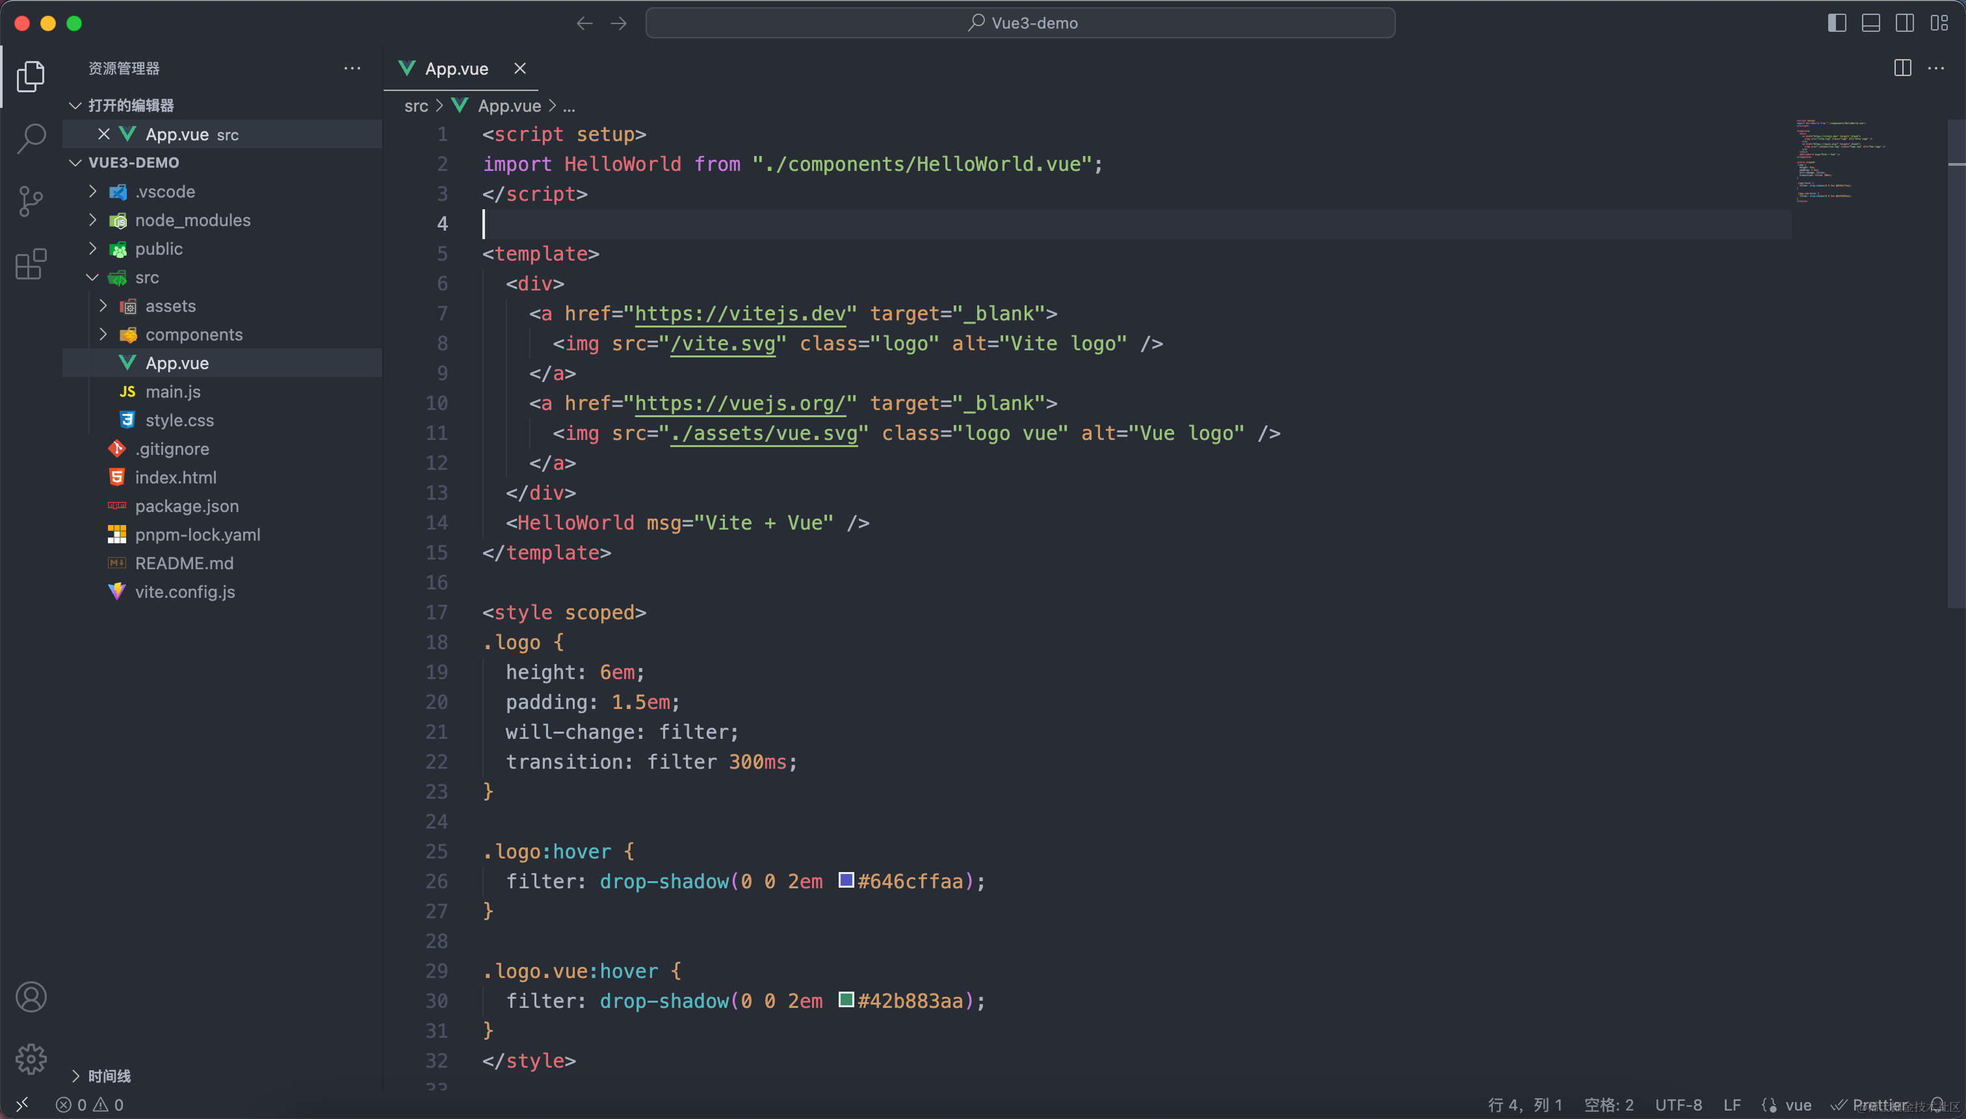Close App.vue in open editors list
The image size is (1966, 1119).
[x=104, y=134]
